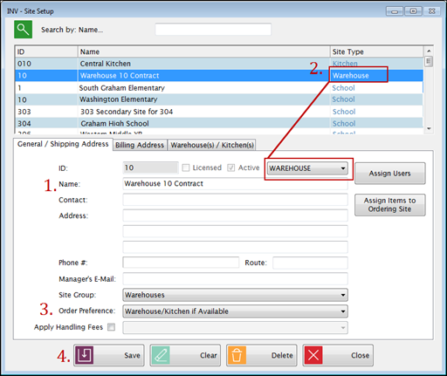Click the Name field with Warehouse 10 Contract
This screenshot has width=447, height=376.
(x=235, y=184)
